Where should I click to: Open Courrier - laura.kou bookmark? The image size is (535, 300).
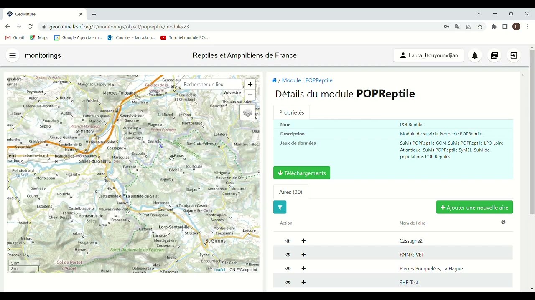pyautogui.click(x=131, y=37)
